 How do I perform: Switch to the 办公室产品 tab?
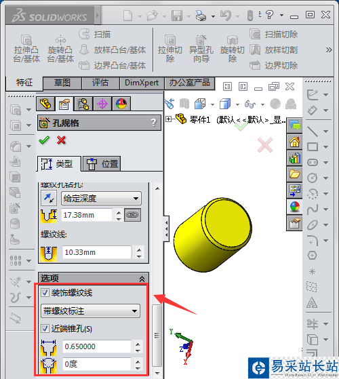point(189,83)
